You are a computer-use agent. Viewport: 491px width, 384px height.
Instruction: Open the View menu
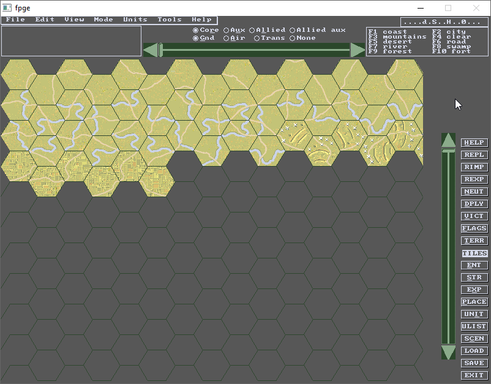[x=74, y=20]
